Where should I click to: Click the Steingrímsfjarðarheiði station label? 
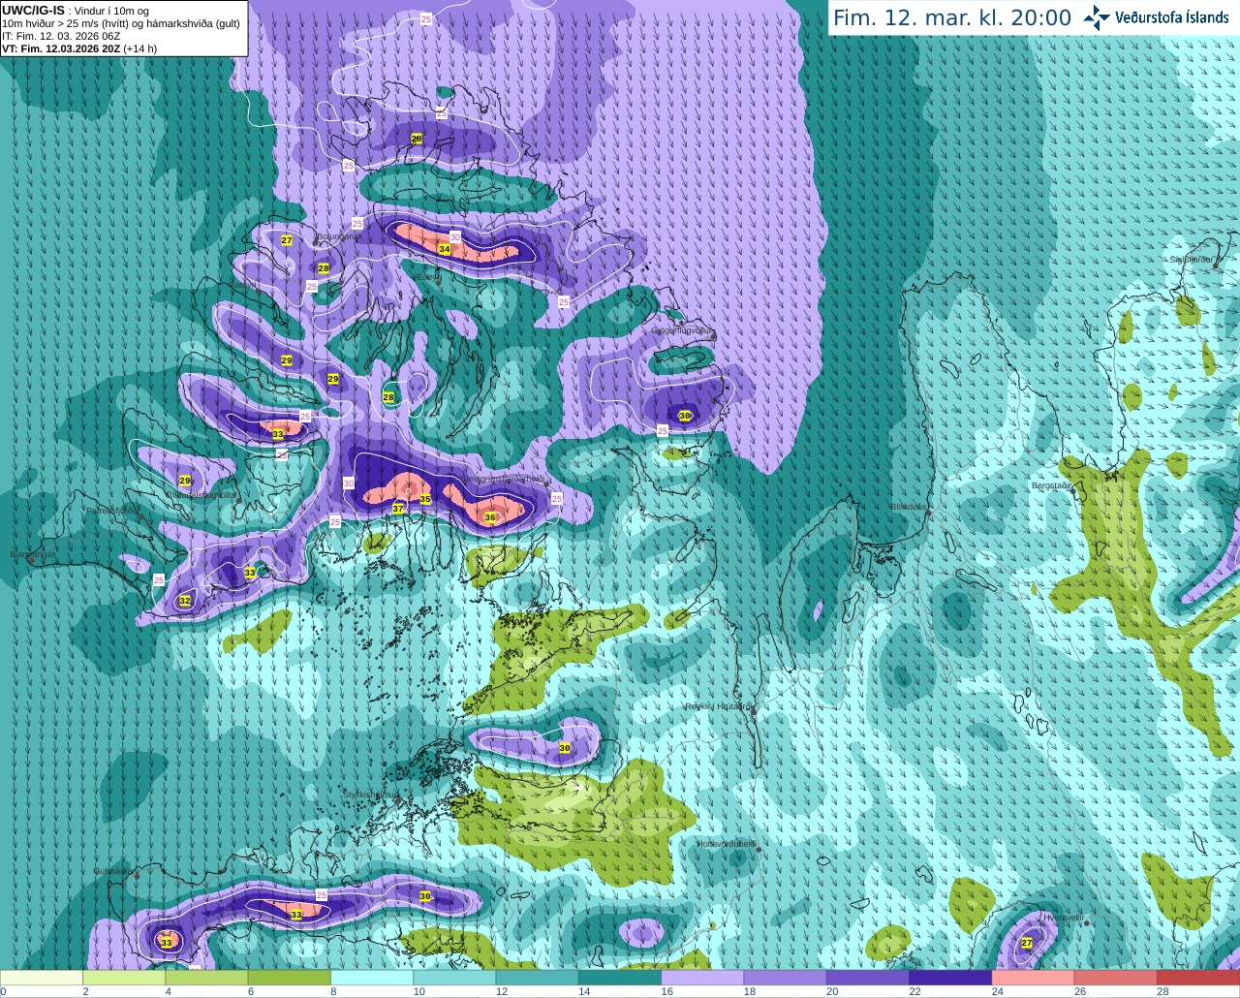click(x=502, y=479)
